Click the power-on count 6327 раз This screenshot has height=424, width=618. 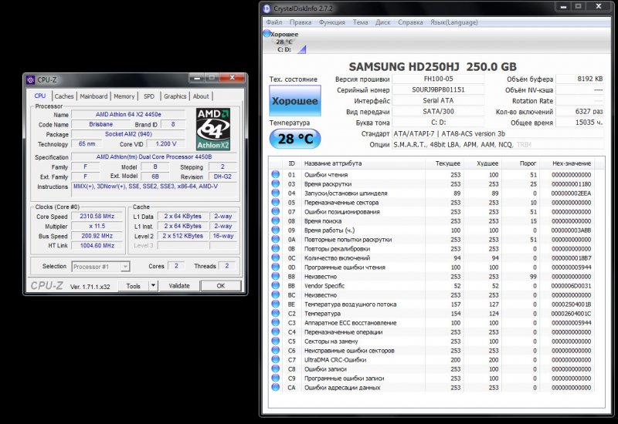pos(580,112)
